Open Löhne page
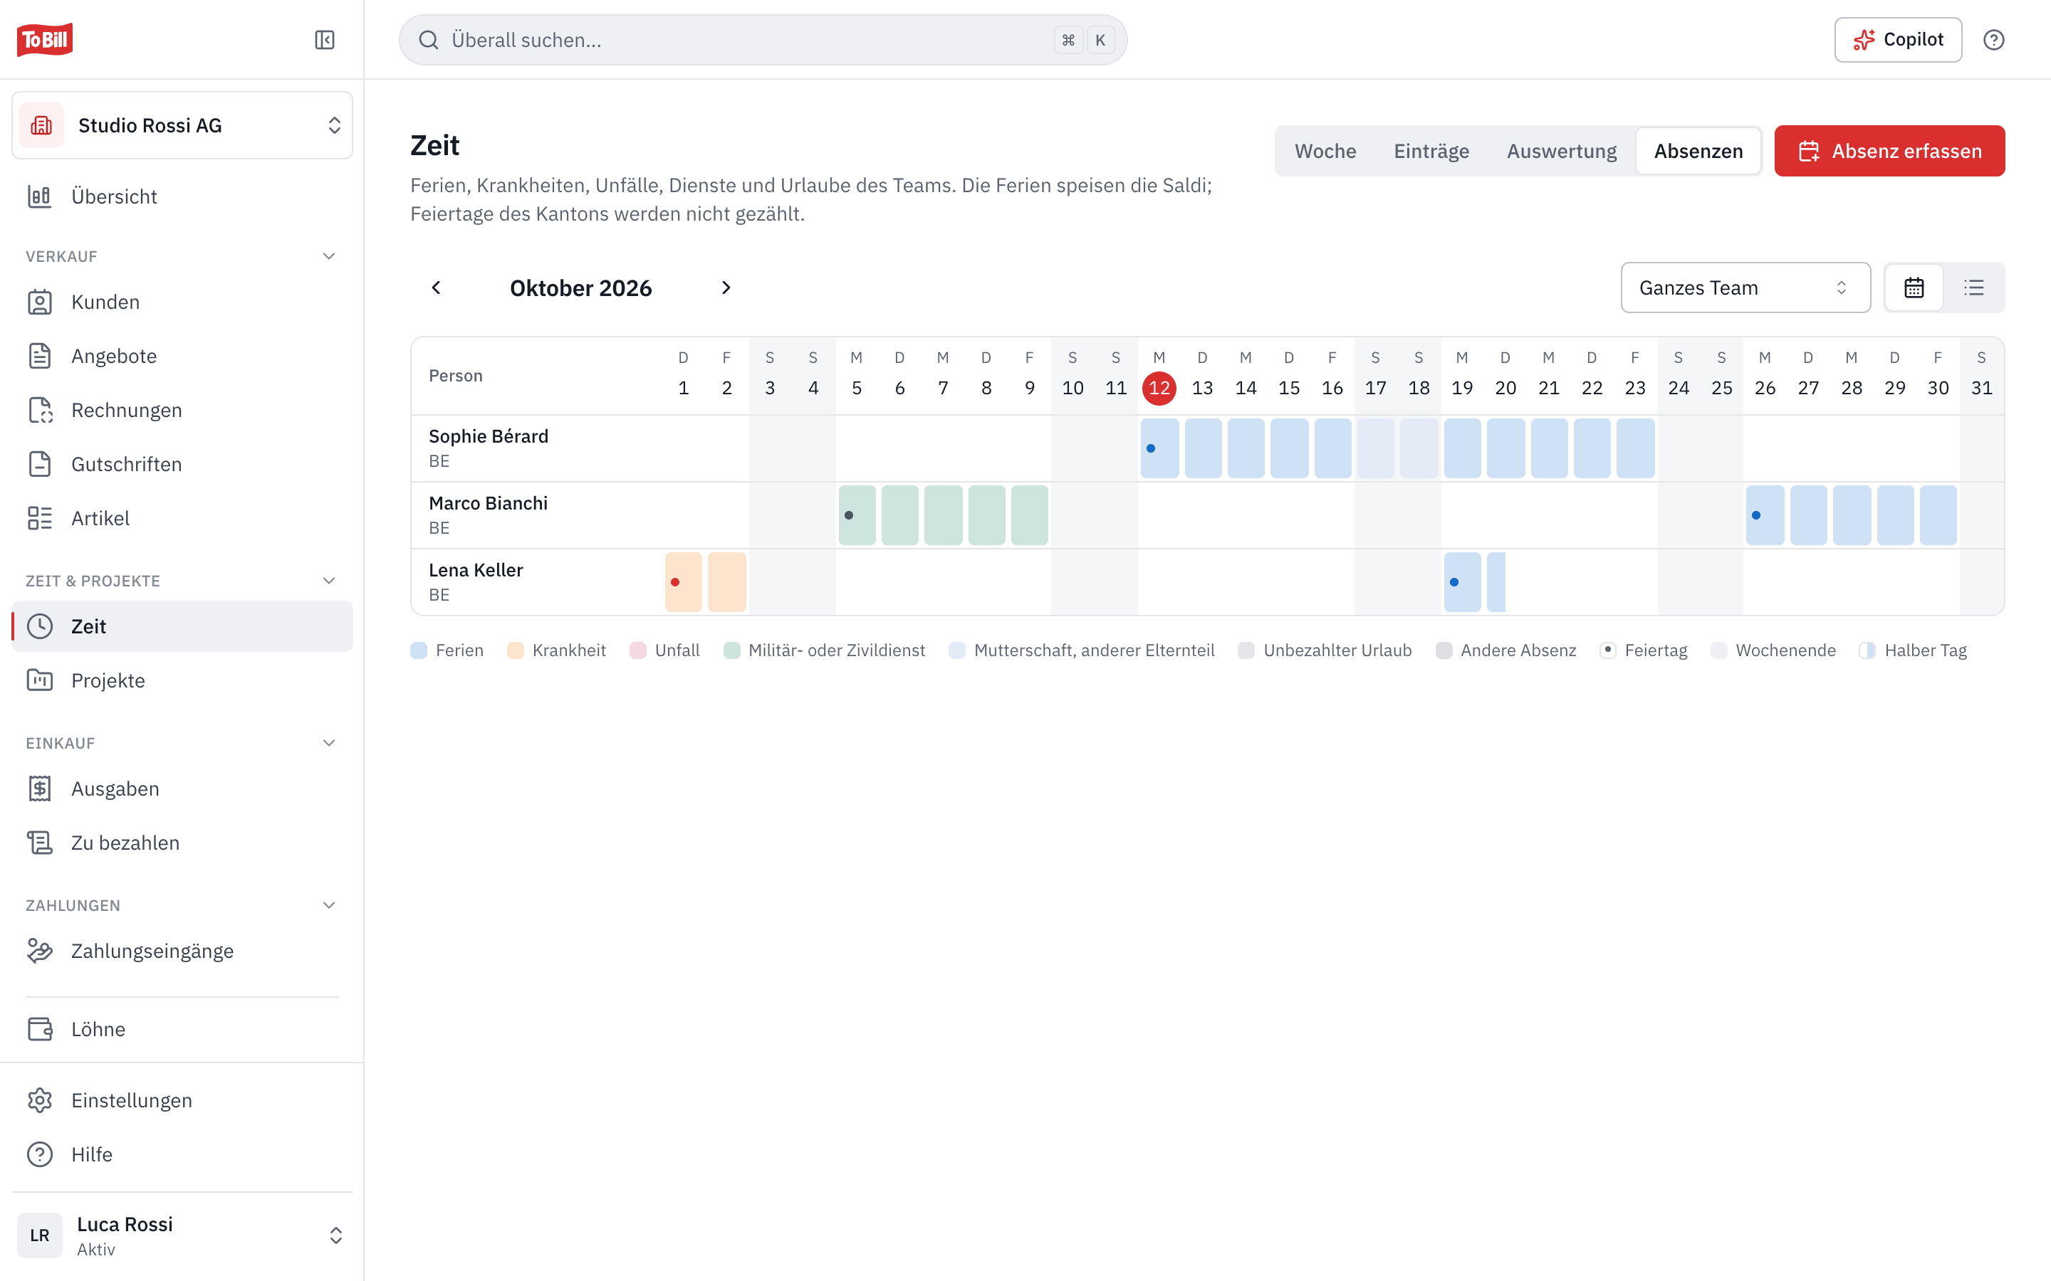 [x=182, y=1029]
